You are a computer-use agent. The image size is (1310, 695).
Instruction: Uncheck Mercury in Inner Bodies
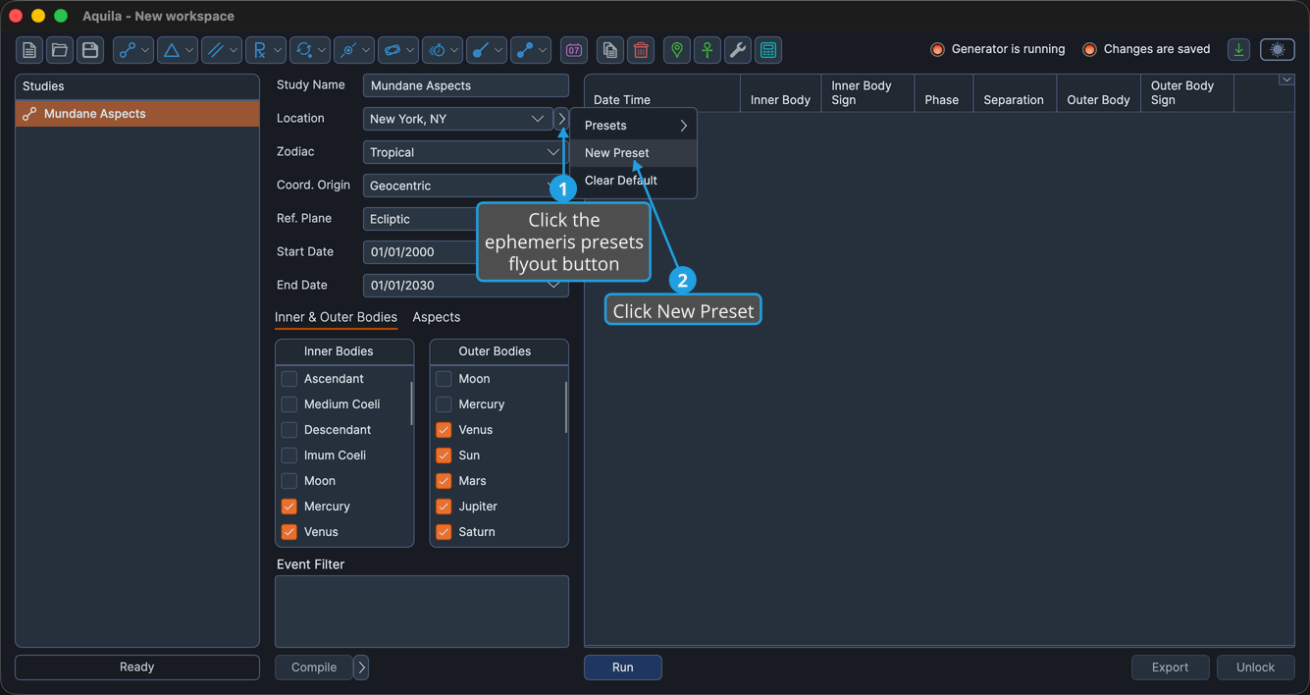[x=288, y=507]
